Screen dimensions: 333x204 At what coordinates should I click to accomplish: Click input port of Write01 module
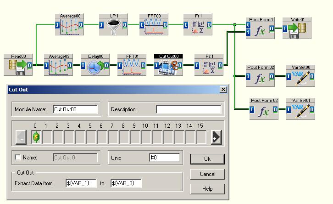(285, 28)
